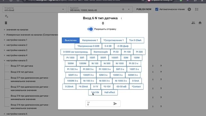Click the list view icon in top bar
Image resolution: width=206 pixels, height=116 pixels.
pyautogui.click(x=197, y=9)
